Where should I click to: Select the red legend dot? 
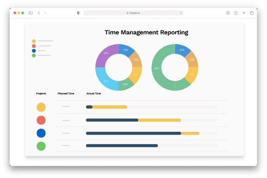coord(34,46)
